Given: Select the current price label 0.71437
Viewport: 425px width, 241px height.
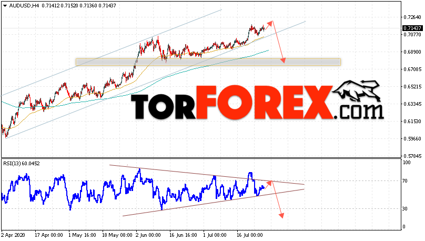Looking at the screenshot, I should [412, 28].
